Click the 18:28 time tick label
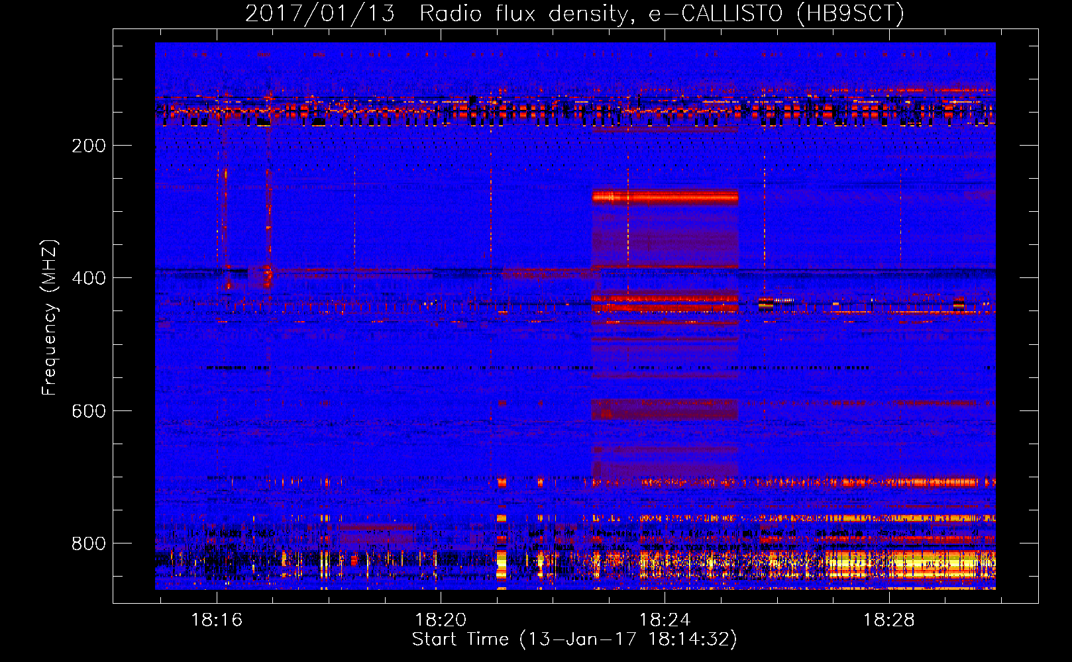Viewport: 1072px width, 662px height. point(888,620)
